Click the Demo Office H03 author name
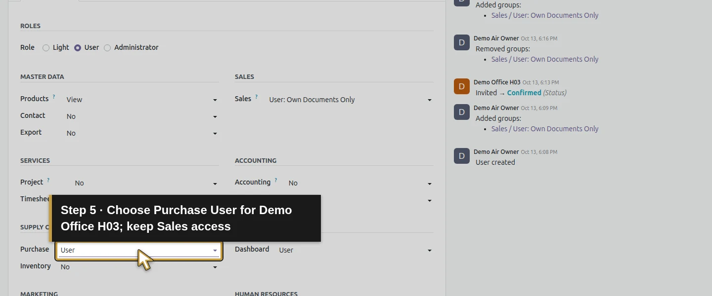712x296 pixels. coord(497,82)
